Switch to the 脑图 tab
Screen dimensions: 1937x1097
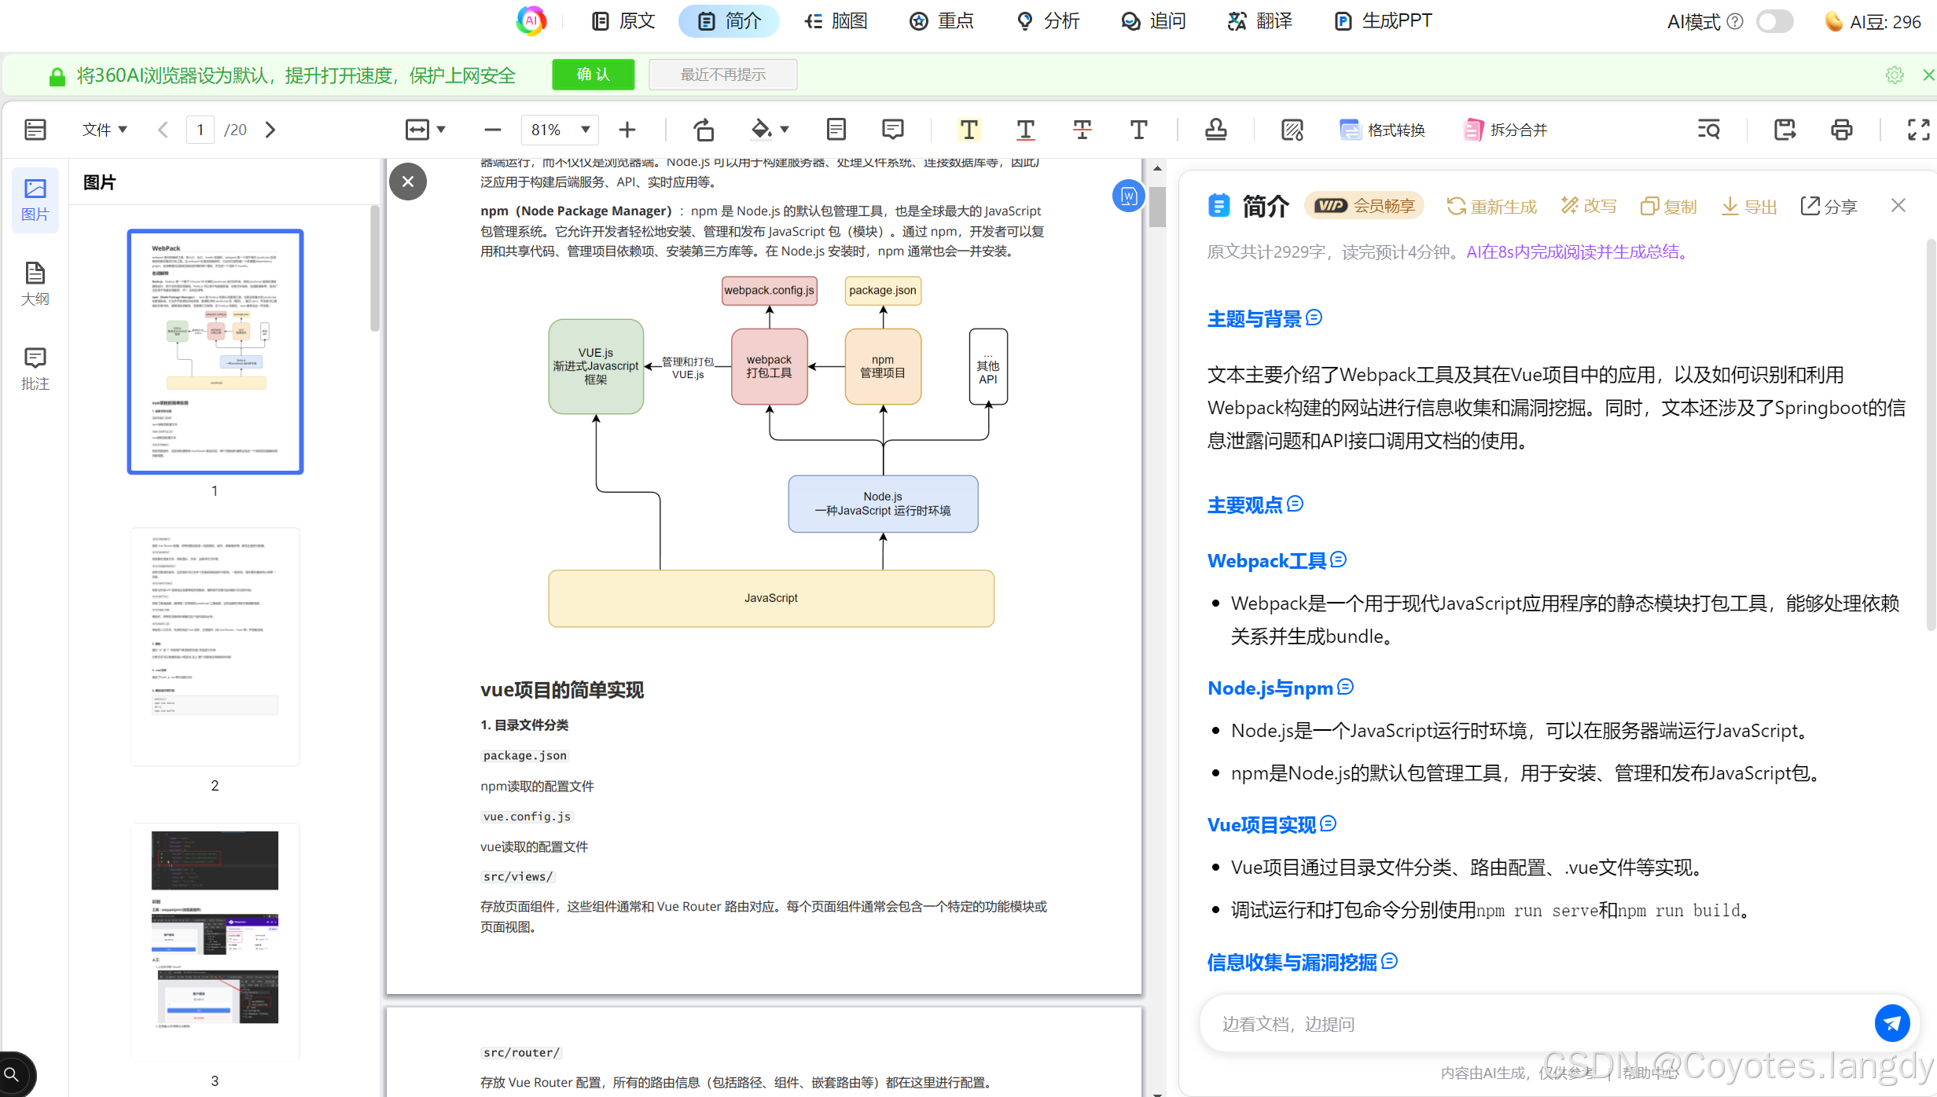(x=836, y=21)
